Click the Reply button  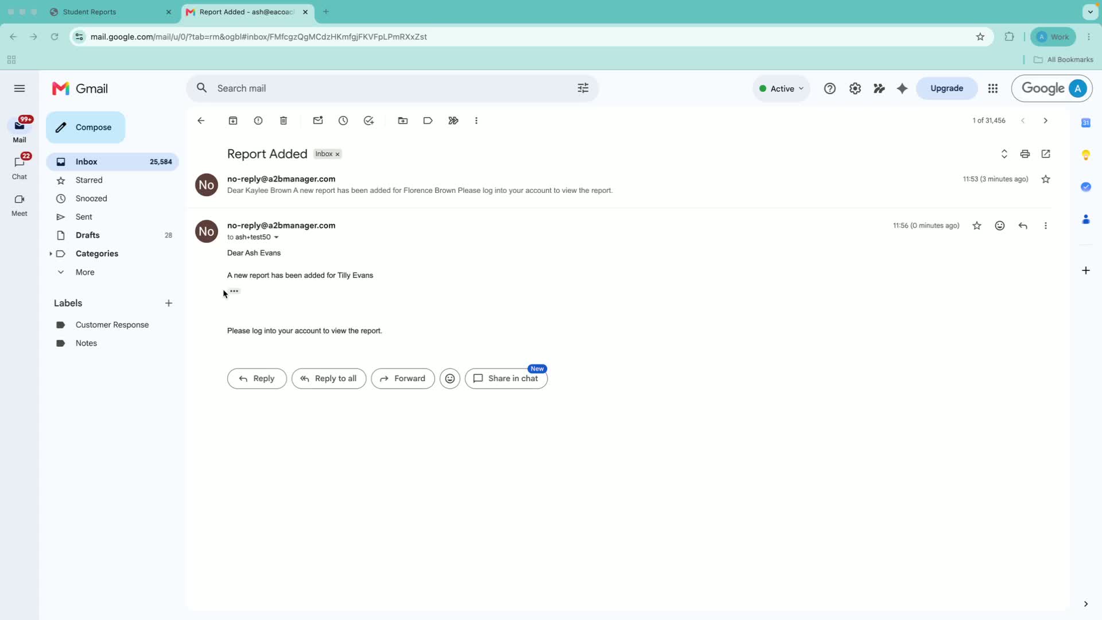tap(257, 378)
